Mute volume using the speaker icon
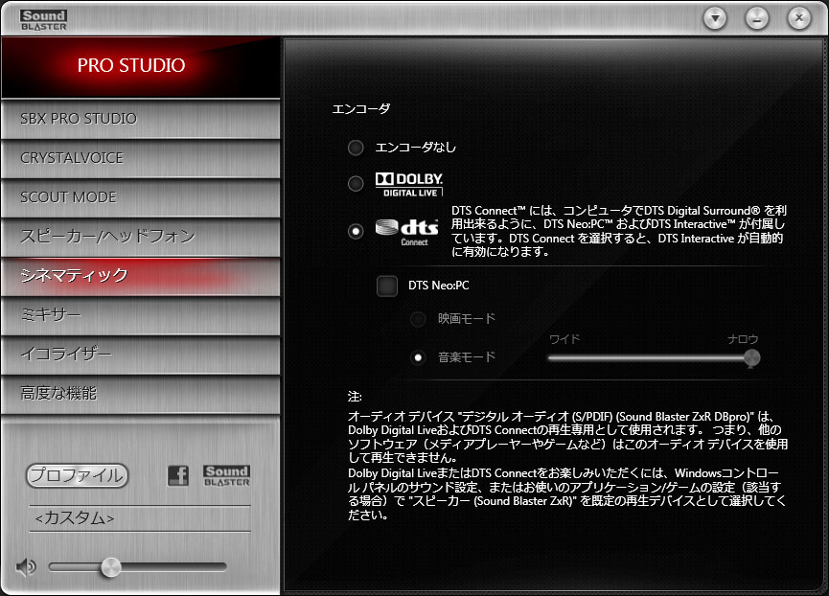This screenshot has height=596, width=829. pyautogui.click(x=25, y=567)
